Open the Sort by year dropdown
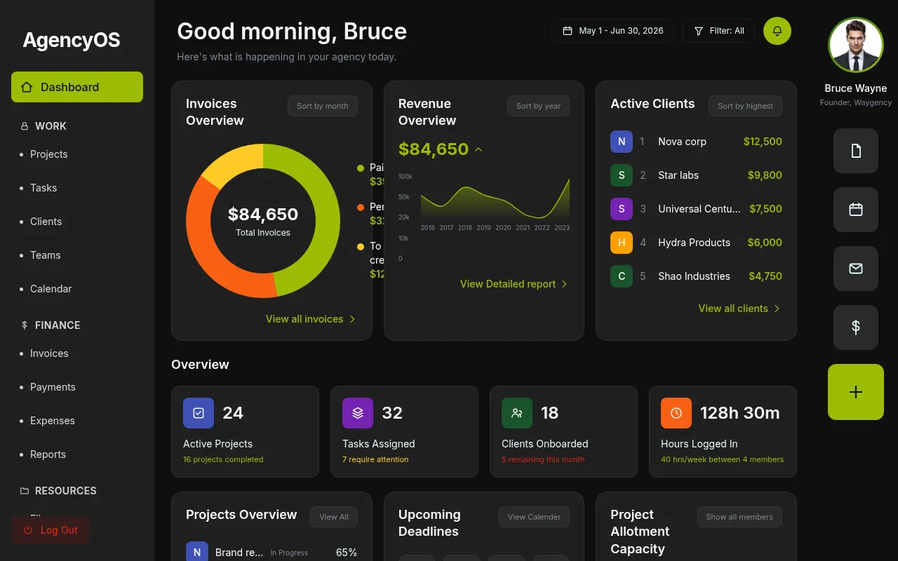Viewport: 898px width, 561px height. point(539,106)
